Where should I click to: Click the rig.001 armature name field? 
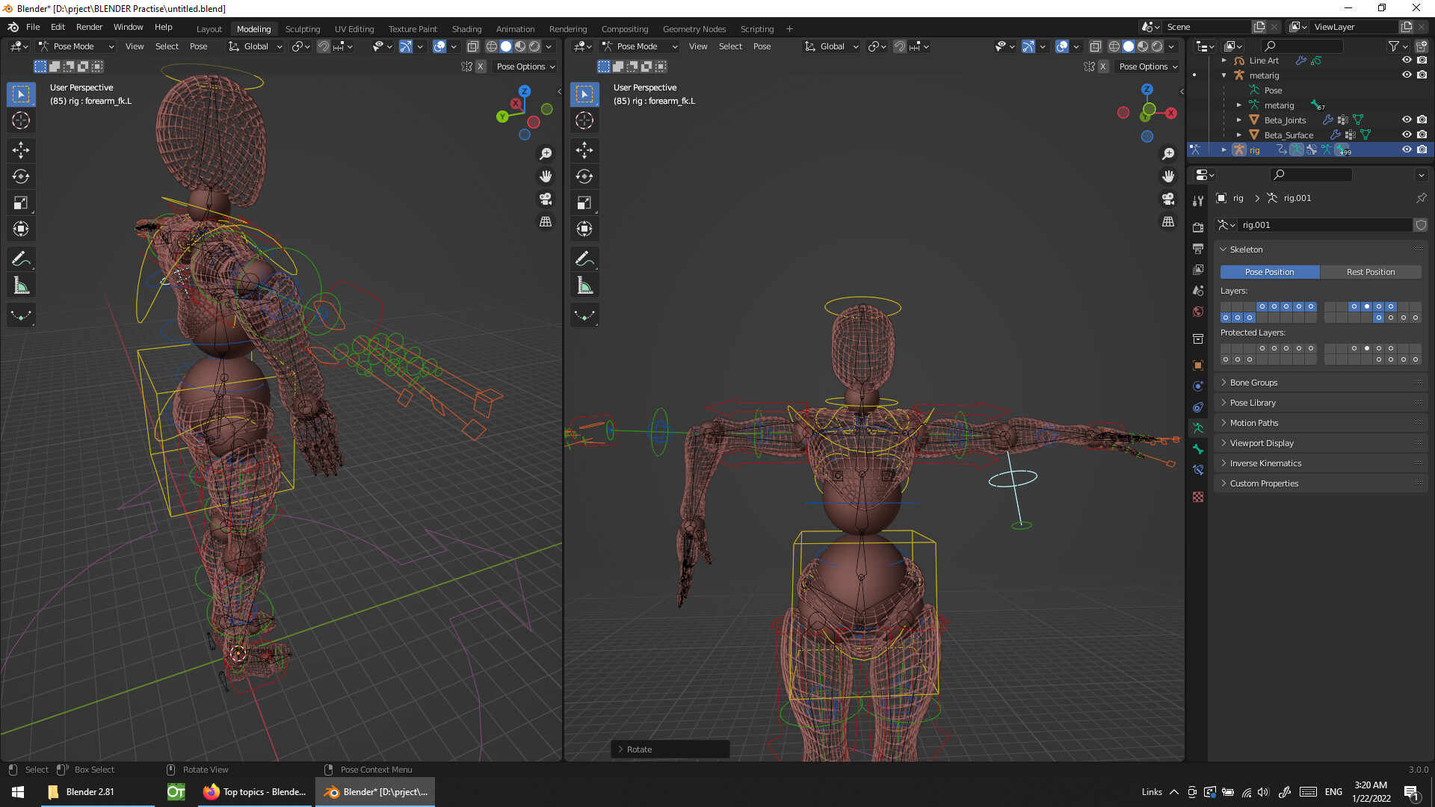pyautogui.click(x=1323, y=225)
